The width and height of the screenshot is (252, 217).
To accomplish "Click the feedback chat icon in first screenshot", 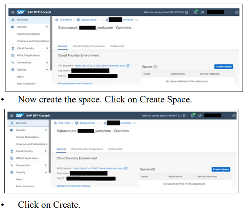I will click(x=202, y=12).
